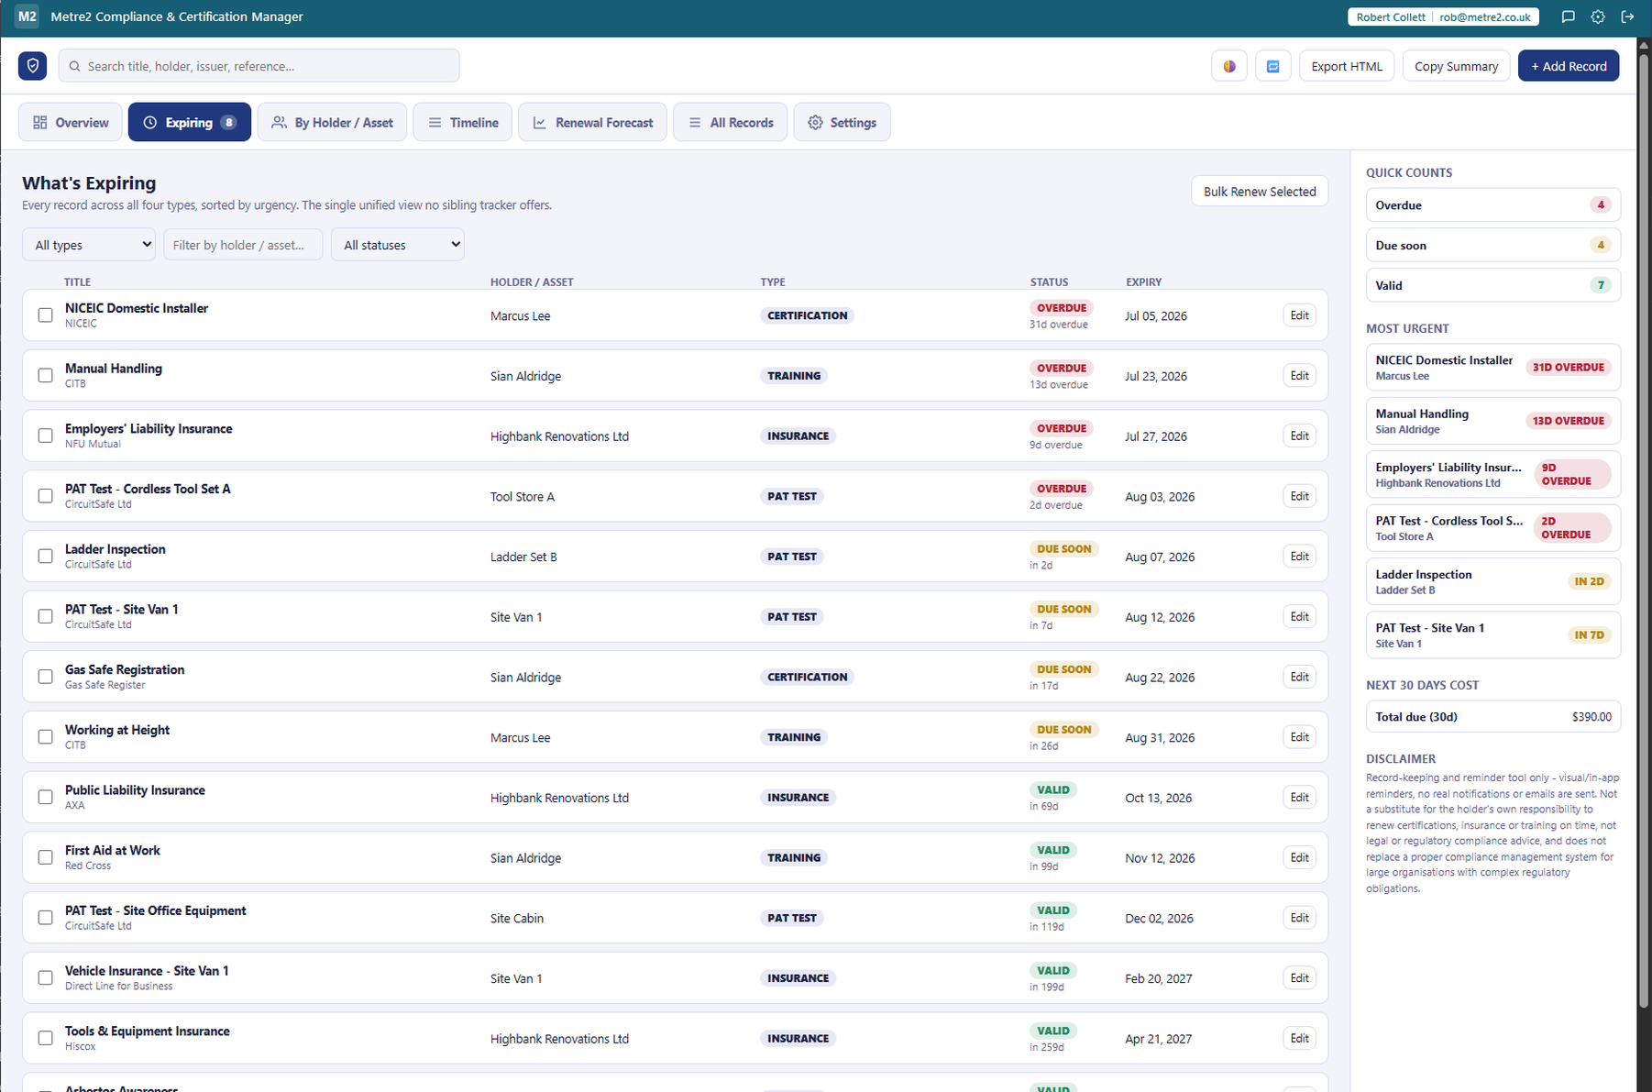Click the magnifier icon in search bar

pos(75,66)
